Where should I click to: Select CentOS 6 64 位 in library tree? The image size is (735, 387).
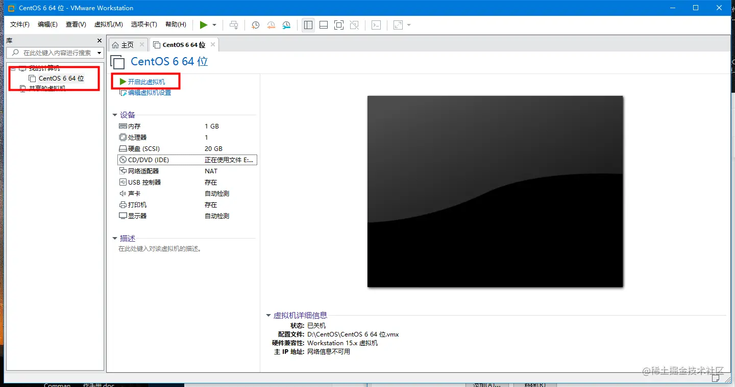61,79
